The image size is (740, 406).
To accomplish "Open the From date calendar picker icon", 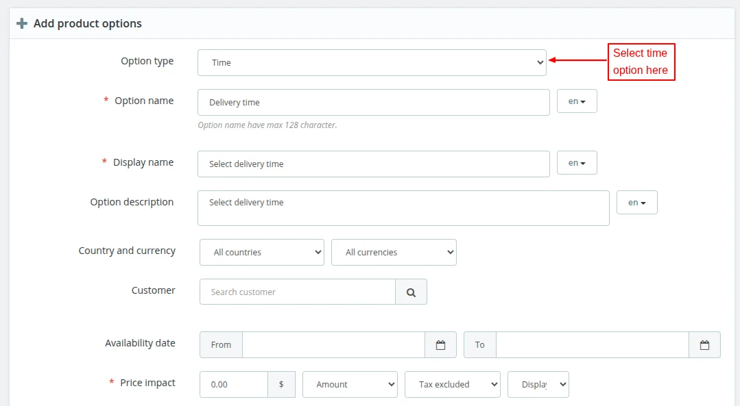I will point(440,345).
